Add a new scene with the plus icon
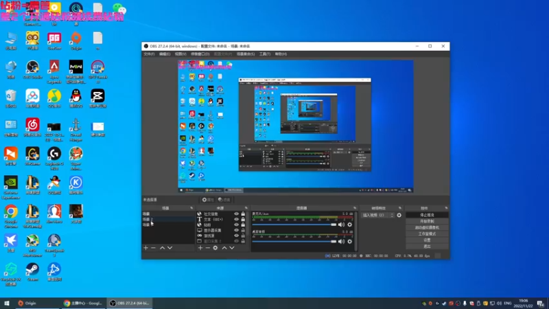Image resolution: width=549 pixels, height=309 pixels. pos(145,248)
